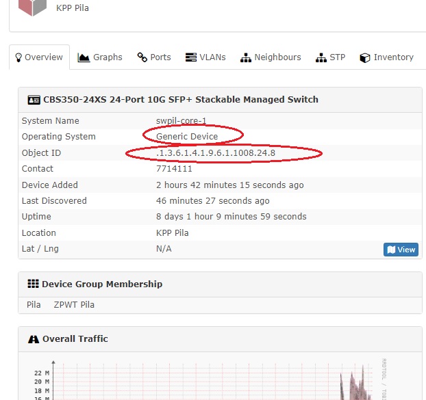Click the grid icon beside Device Group Membership
Image resolution: width=426 pixels, height=400 pixels.
[x=33, y=284]
